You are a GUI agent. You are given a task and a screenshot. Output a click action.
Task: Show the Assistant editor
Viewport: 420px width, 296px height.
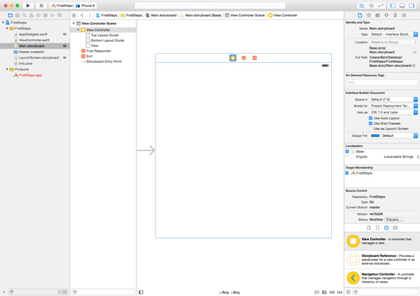(371, 6)
